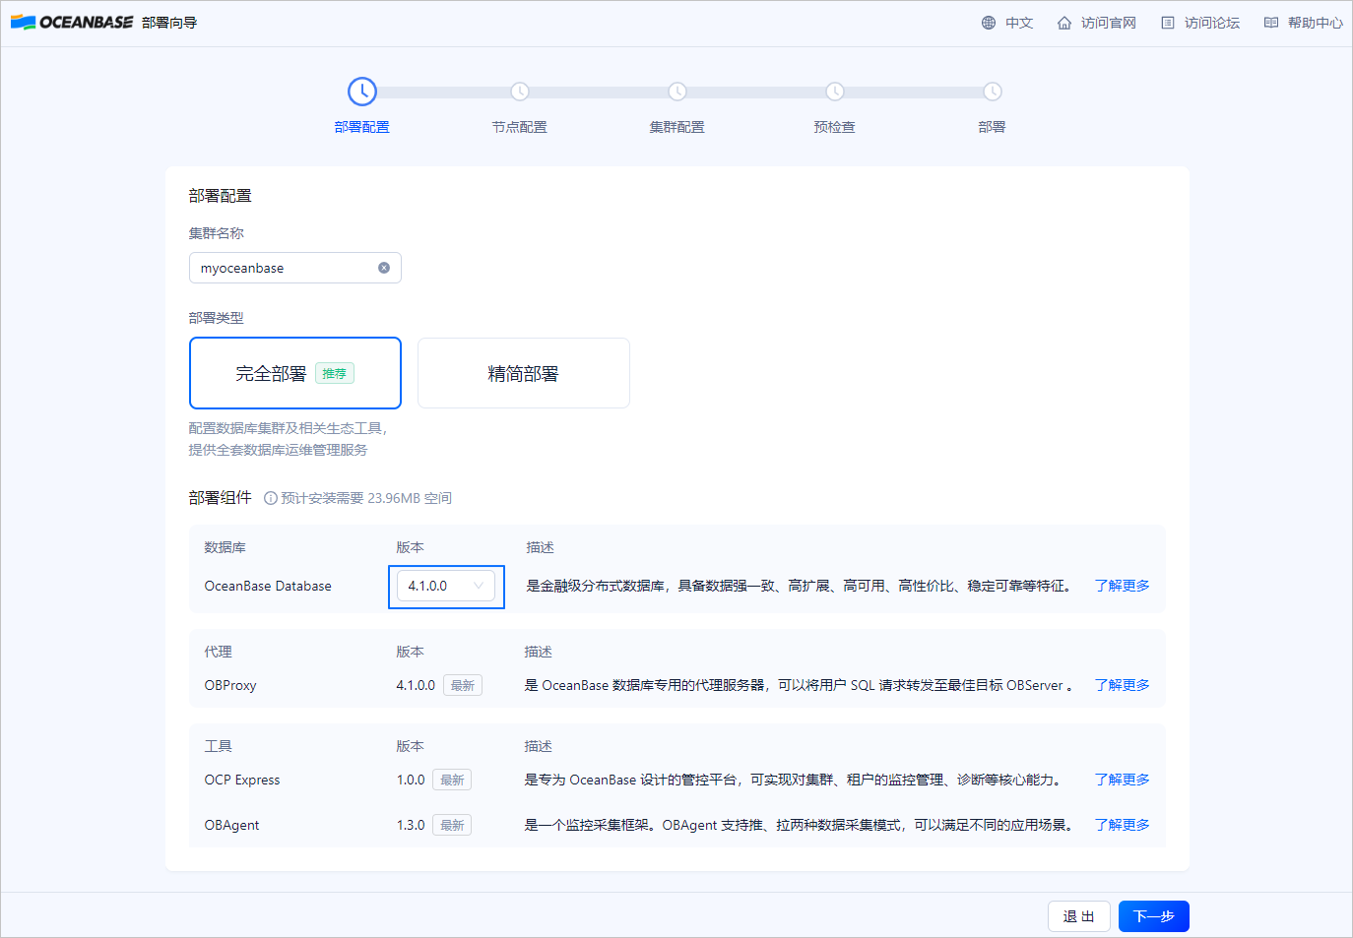This screenshot has width=1353, height=938.
Task: Select the 精简部署 deployment type card
Action: coord(523,373)
